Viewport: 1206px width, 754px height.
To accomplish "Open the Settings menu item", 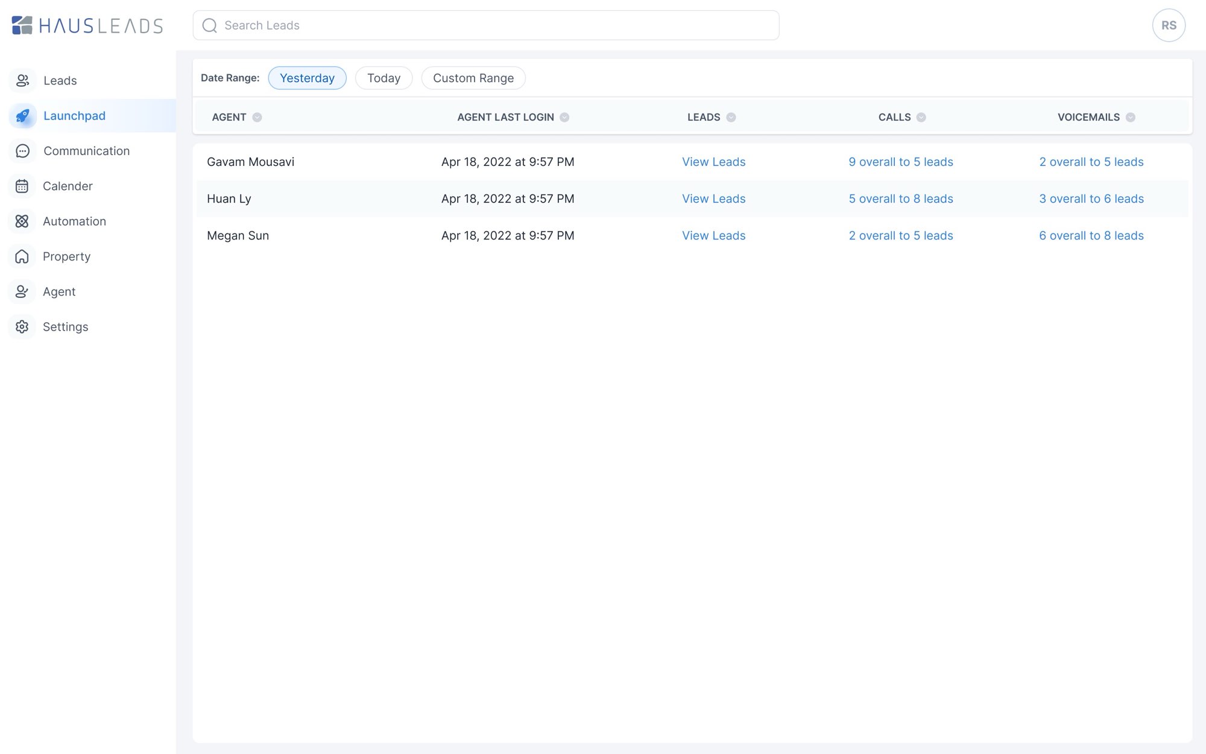I will pyautogui.click(x=66, y=326).
